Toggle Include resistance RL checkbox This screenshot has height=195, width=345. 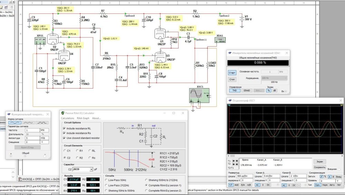click(64, 128)
